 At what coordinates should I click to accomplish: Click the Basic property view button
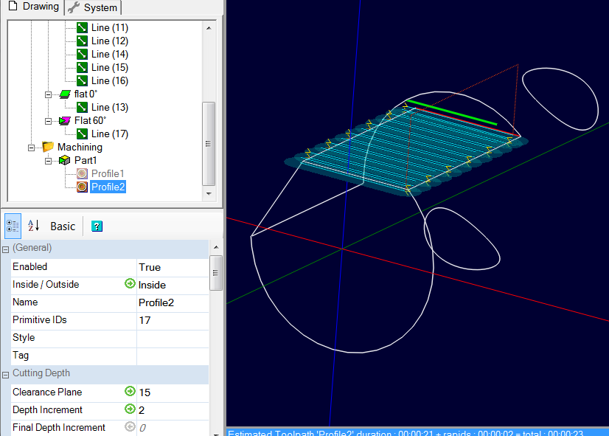click(63, 226)
